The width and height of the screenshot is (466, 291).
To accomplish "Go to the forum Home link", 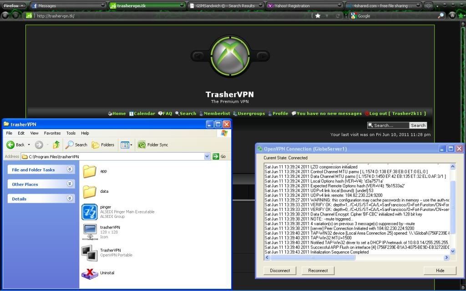I will tap(117, 113).
